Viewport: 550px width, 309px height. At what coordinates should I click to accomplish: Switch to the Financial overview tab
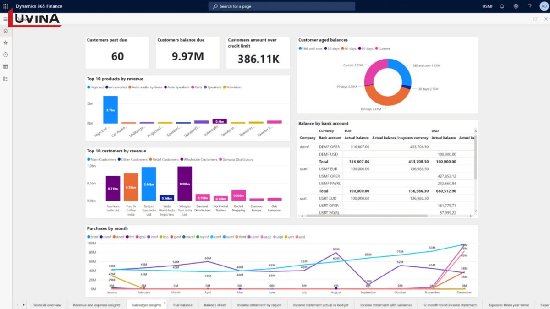click(x=47, y=305)
